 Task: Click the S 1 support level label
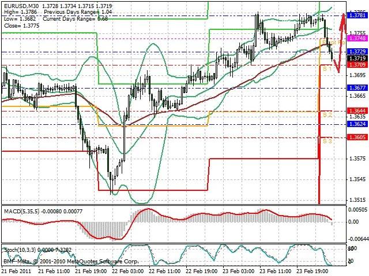pos(326,69)
